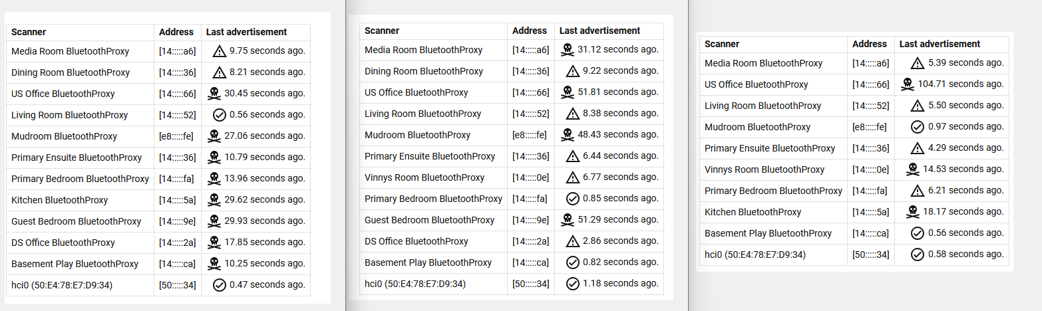The height and width of the screenshot is (311, 1042).
Task: Click skull icon next to 27.06 seconds
Action: click(214, 136)
